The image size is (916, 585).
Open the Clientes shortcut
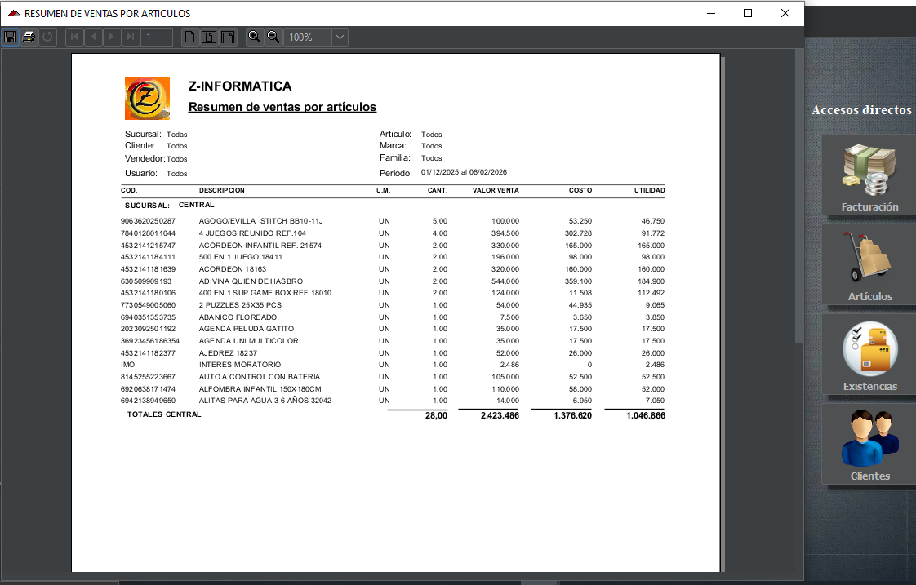pyautogui.click(x=868, y=445)
